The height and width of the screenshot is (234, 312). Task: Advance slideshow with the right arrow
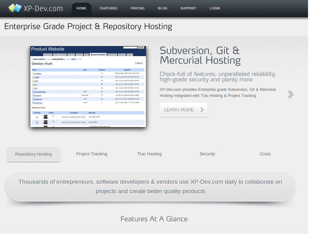[291, 94]
